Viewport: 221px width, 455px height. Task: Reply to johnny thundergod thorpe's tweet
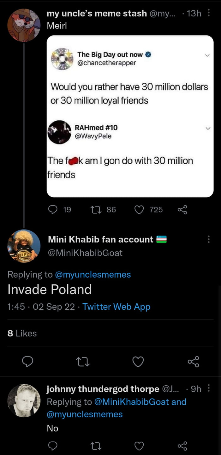coord(53,446)
